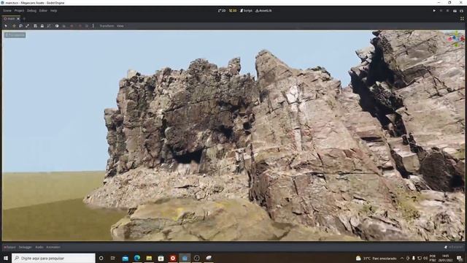Image resolution: width=467 pixels, height=263 pixels.
Task: Open the Debugger bottom panel
Action: pos(26,247)
